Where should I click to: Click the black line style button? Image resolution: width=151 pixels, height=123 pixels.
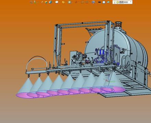click(100, 2)
